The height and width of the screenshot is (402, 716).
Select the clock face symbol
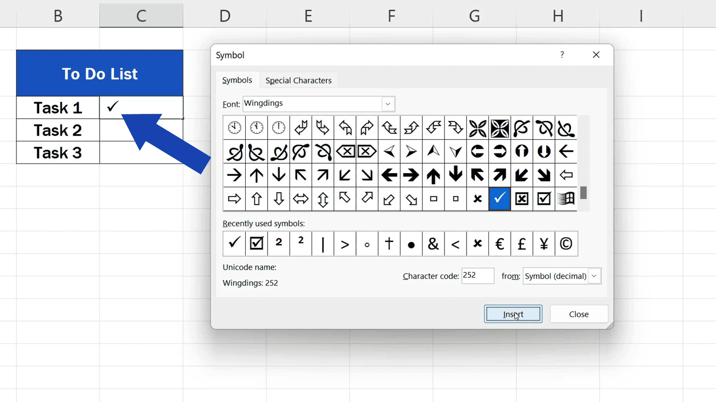pyautogui.click(x=234, y=127)
